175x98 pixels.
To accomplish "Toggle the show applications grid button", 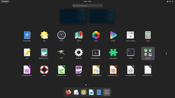I will [x=107, y=92].
